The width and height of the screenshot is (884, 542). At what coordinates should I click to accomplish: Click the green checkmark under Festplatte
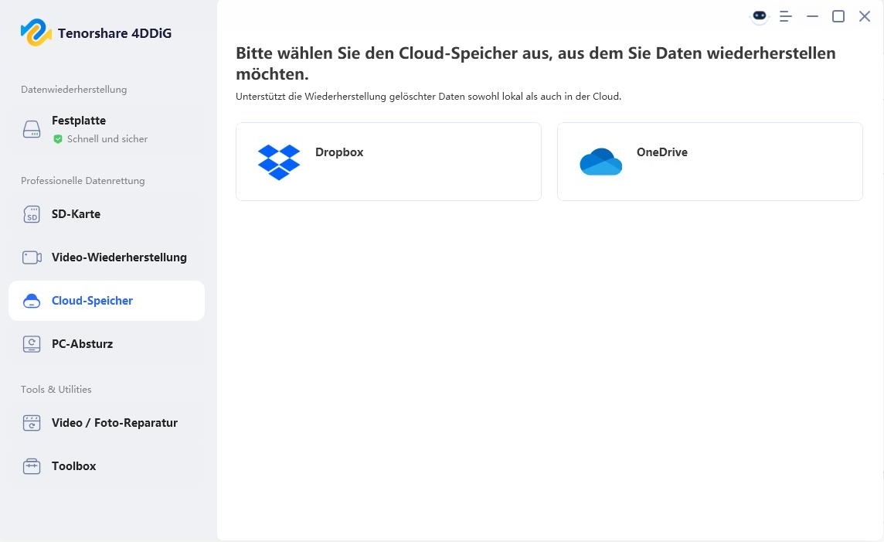click(57, 139)
